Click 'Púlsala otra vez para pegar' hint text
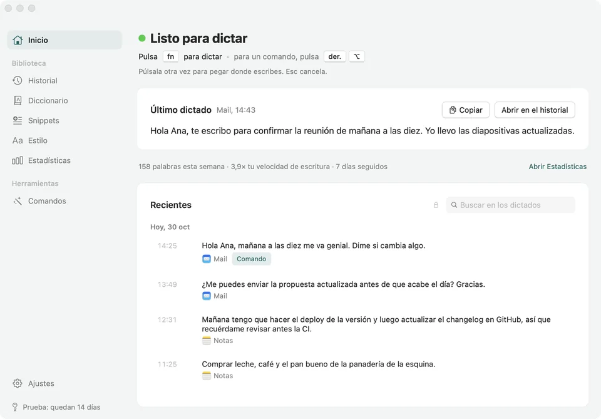The width and height of the screenshot is (601, 419). tap(233, 71)
